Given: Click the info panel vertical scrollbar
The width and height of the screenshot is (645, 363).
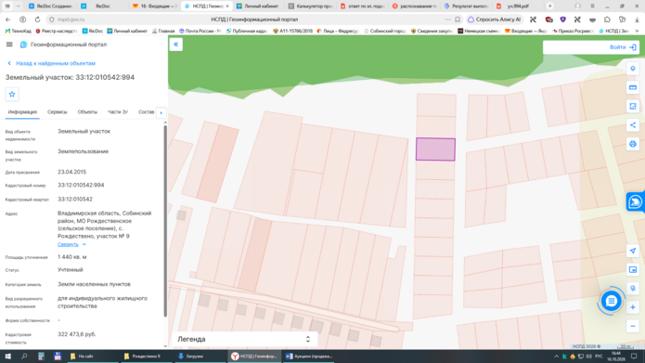Looking at the screenshot, I should click(x=165, y=220).
